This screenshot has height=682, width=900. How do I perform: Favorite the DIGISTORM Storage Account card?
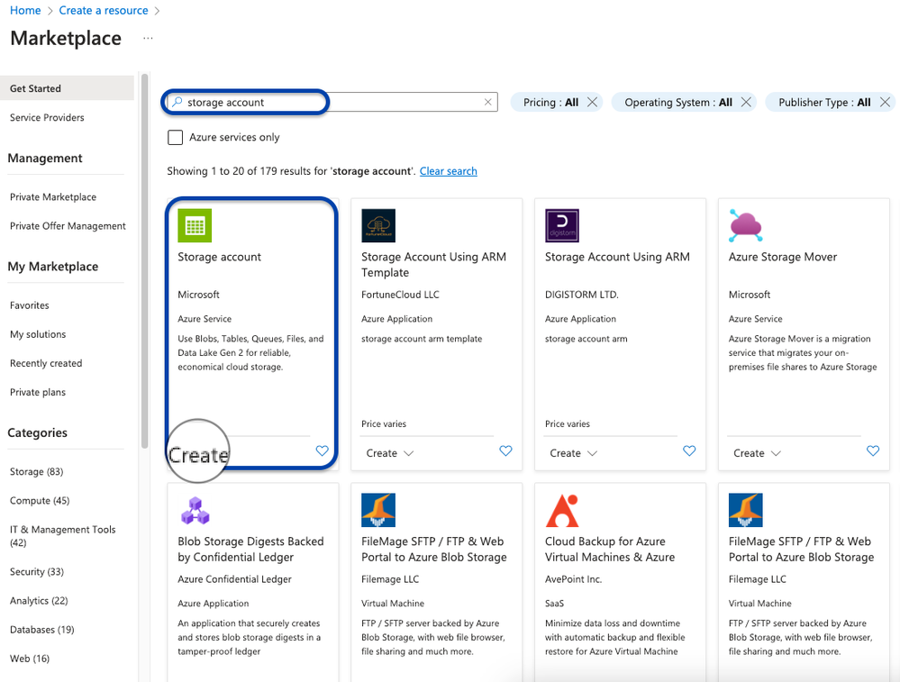(x=689, y=450)
